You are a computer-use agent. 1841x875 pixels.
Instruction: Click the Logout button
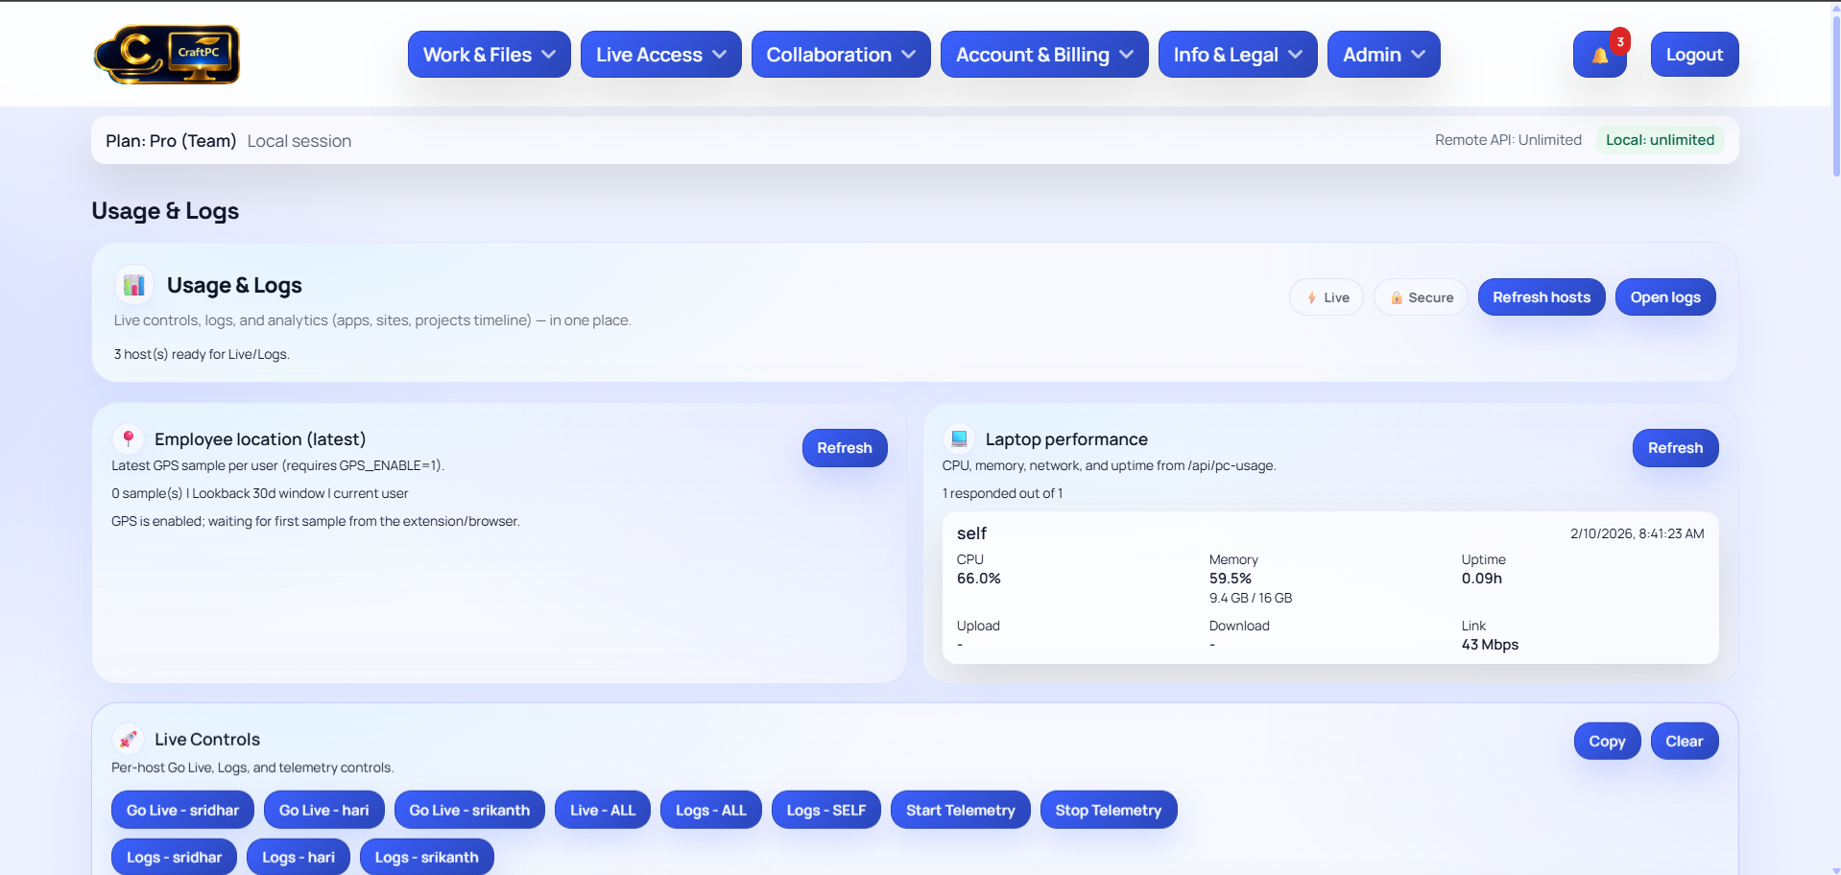click(1695, 55)
